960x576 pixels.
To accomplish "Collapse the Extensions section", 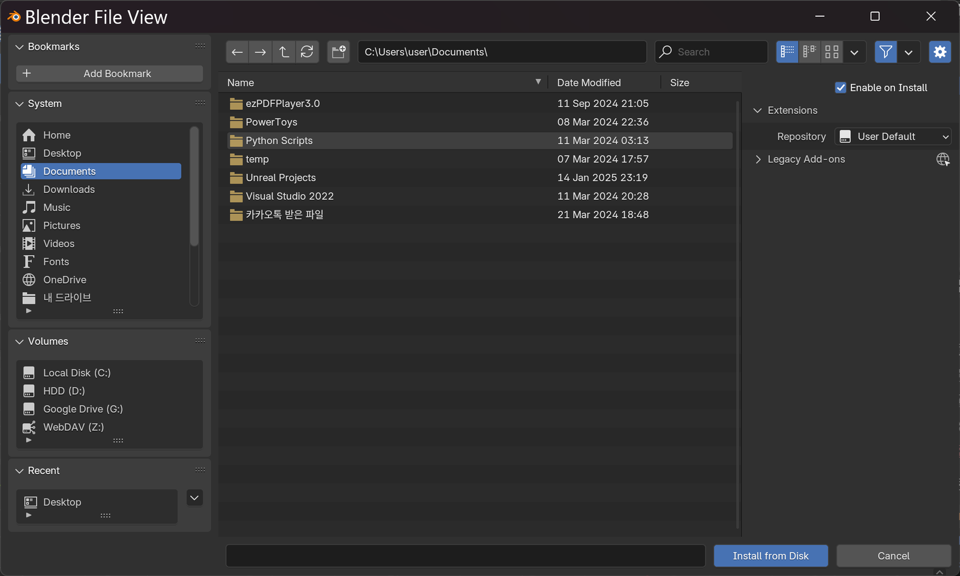I will tap(757, 110).
